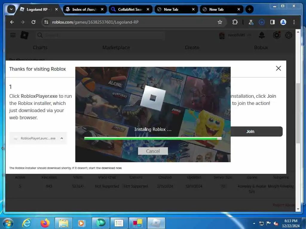Click the browser forward arrow
Viewport: 306px width, 229px height.
click(23, 22)
